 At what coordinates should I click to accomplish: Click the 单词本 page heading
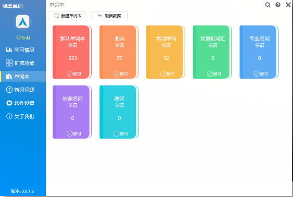[x=57, y=5]
